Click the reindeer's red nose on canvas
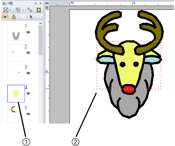Image resolution: width=175 pixels, height=146 pixels. 129,89
